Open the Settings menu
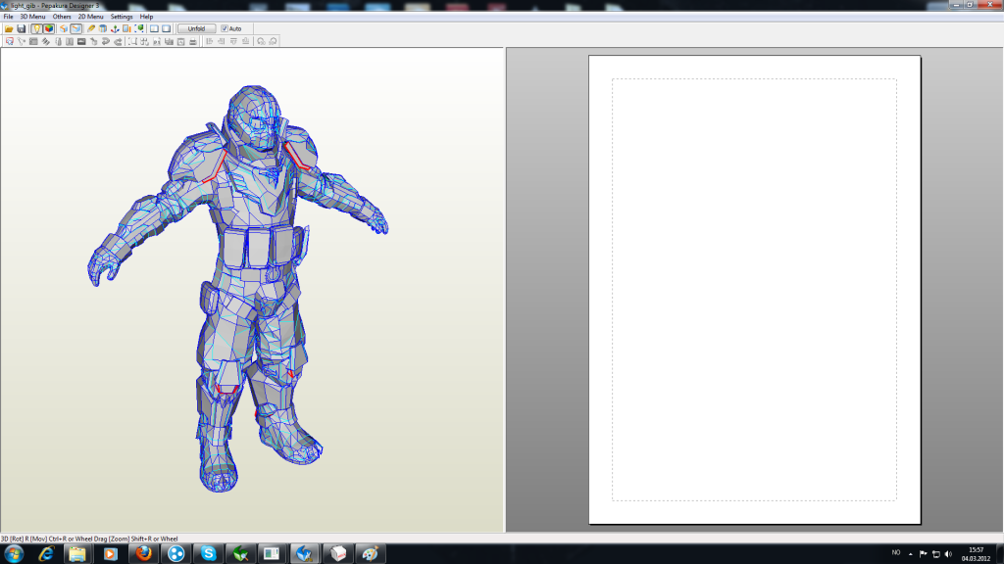1004x564 pixels. [121, 17]
